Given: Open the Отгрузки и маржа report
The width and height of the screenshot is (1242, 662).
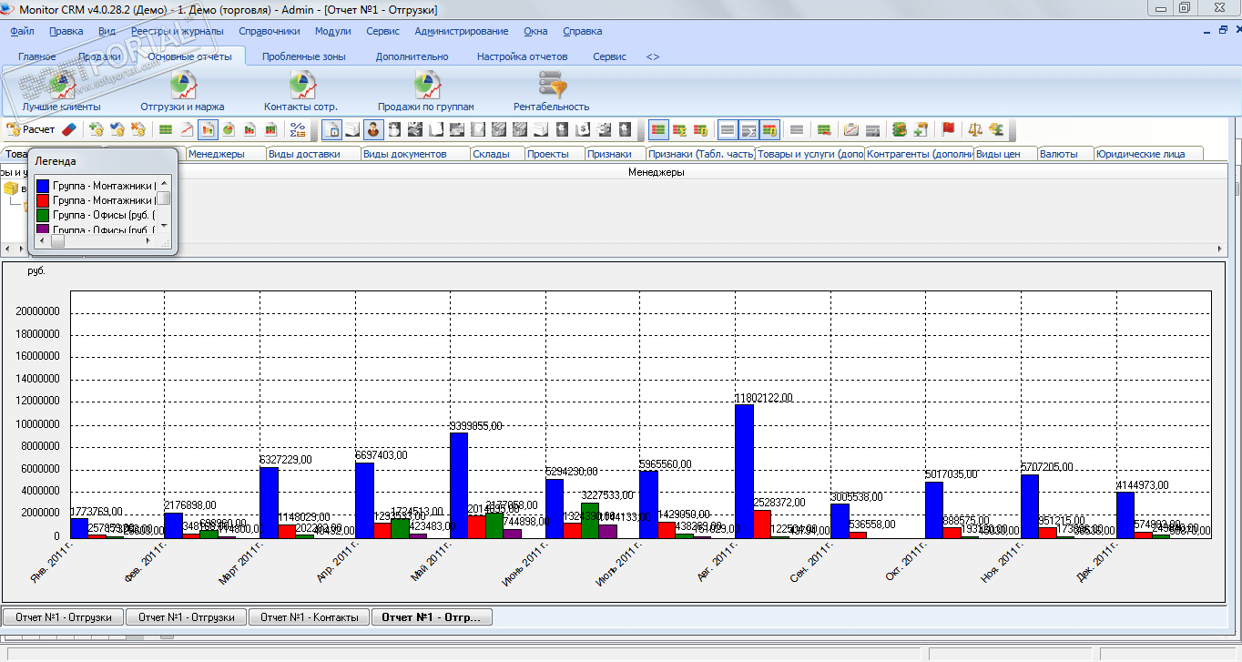Looking at the screenshot, I should pos(182,87).
